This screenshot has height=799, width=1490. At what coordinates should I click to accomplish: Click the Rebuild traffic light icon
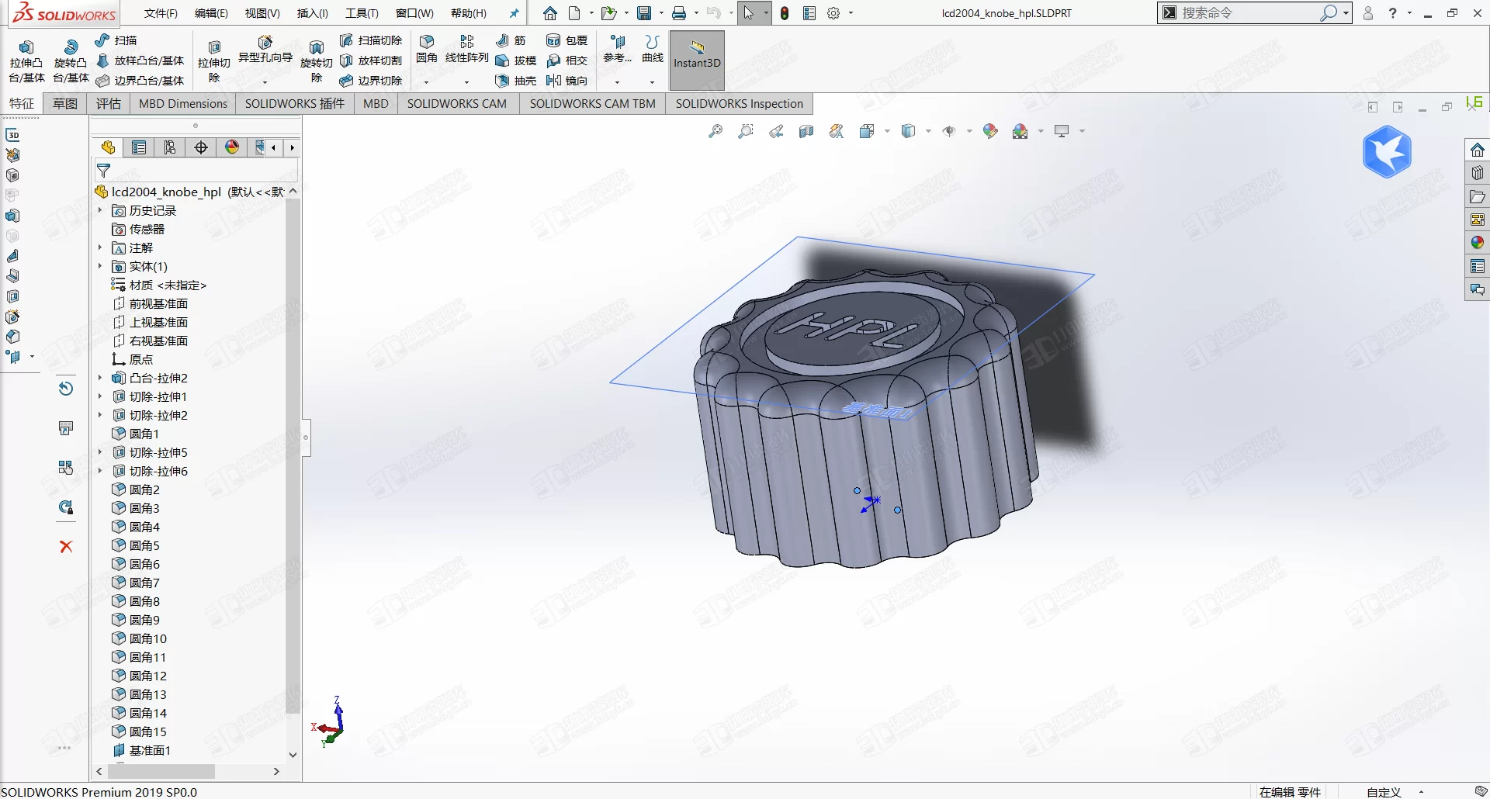(785, 13)
